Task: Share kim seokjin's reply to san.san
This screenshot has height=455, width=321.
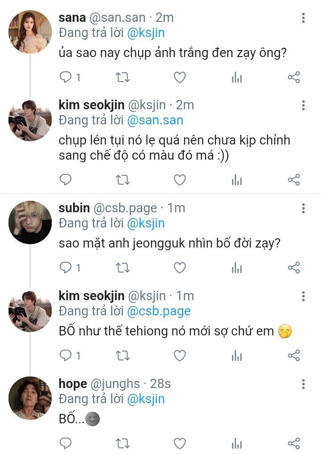Action: [x=294, y=180]
